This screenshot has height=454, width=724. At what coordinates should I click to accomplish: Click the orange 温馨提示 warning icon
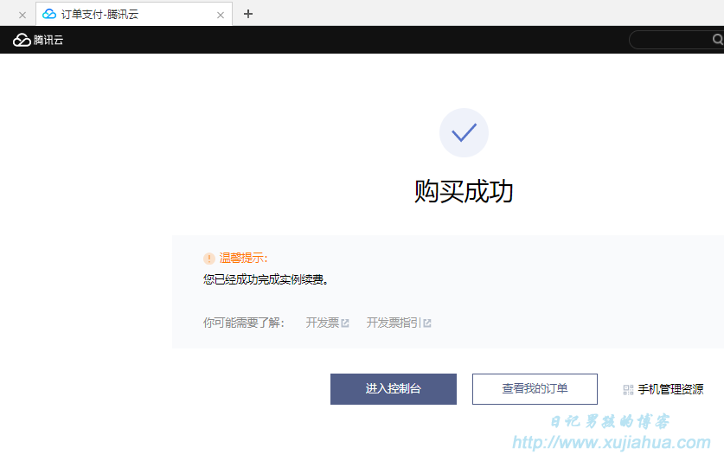point(209,259)
